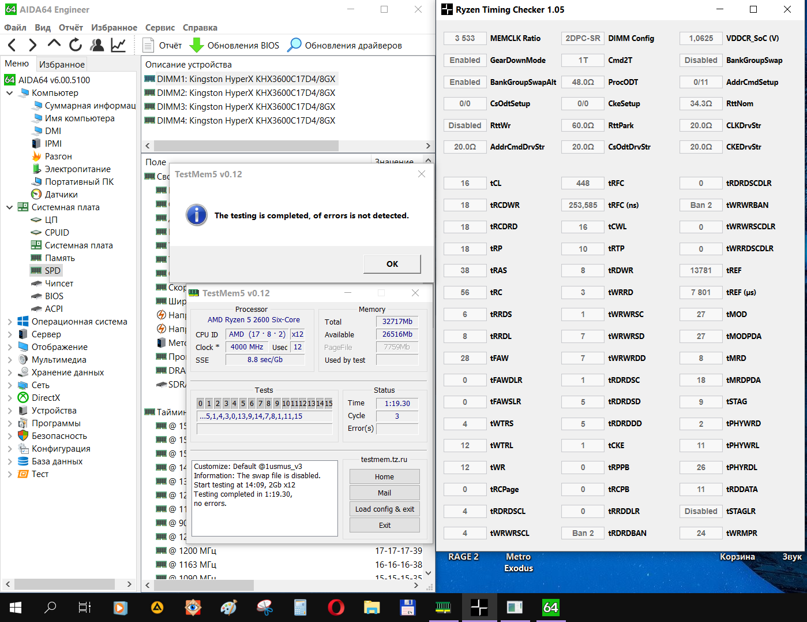Open File Explorer from the taskbar
Image resolution: width=807 pixels, height=622 pixels.
tap(372, 608)
